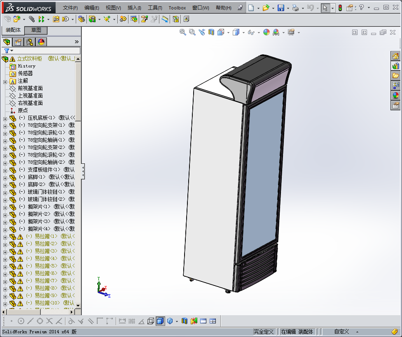Screen dimensions: 402x337
Task: Click the Insert Components icon
Action: pos(17,19)
